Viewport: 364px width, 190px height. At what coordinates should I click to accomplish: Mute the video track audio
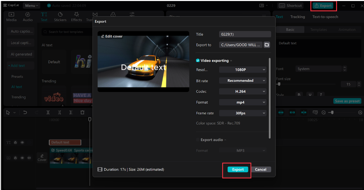(29, 158)
